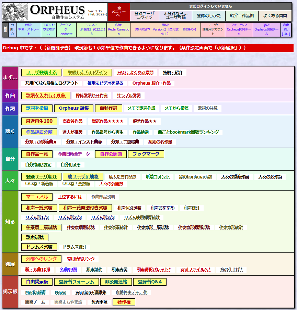Click the red Debug 中です announcement banner
Image resolution: width=297 pixels, height=310 pixels.
[x=148, y=48]
